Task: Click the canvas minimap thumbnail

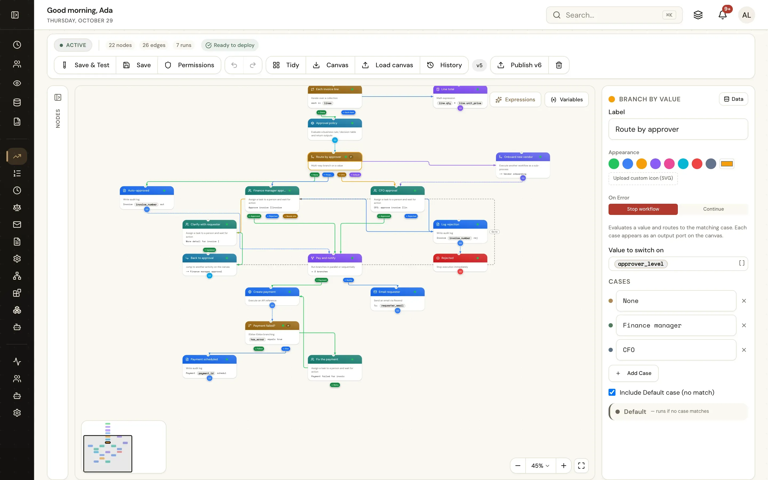Action: click(x=123, y=447)
